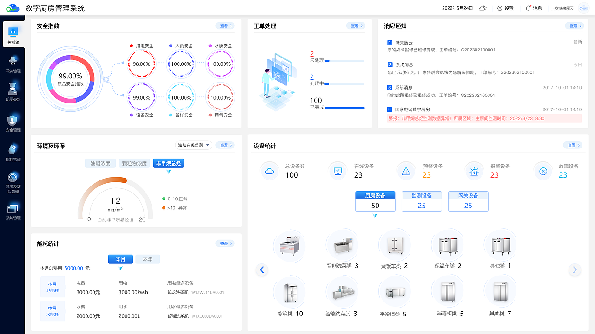
Task: Expand 能耗统计 查看 link
Action: coord(225,244)
